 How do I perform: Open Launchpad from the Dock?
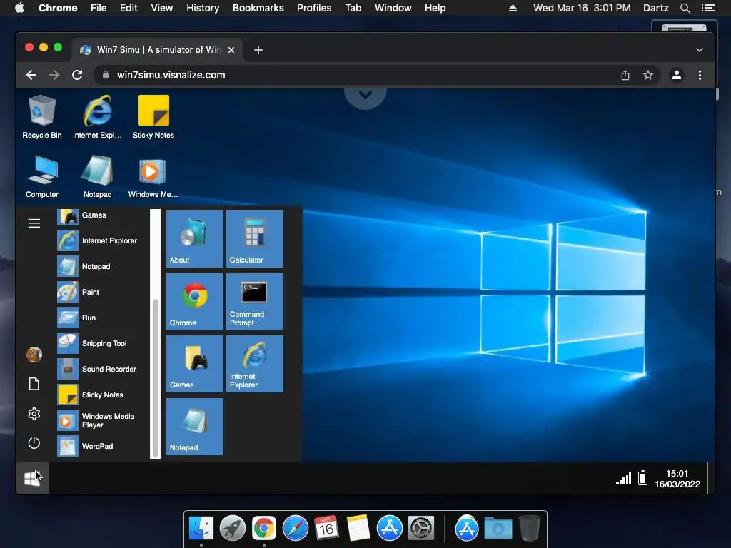pos(233,529)
